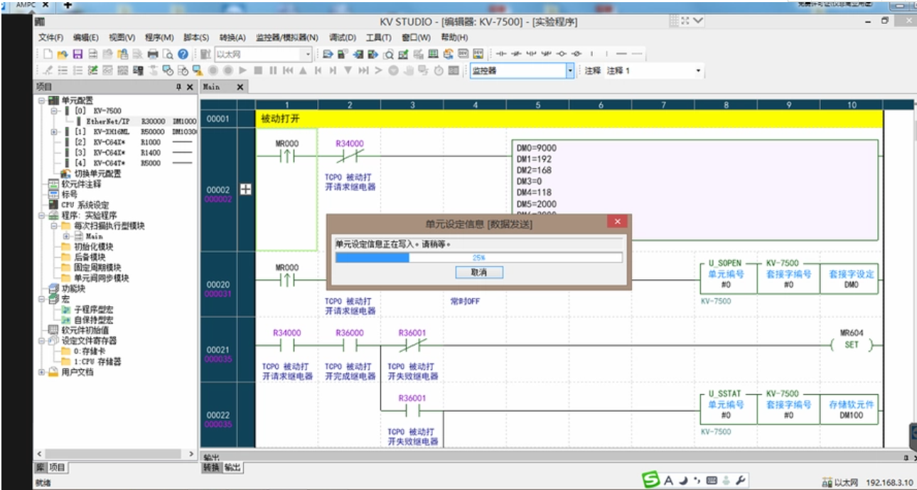The width and height of the screenshot is (917, 490).
Task: Click the normally-closed contact icon
Action: (516, 54)
